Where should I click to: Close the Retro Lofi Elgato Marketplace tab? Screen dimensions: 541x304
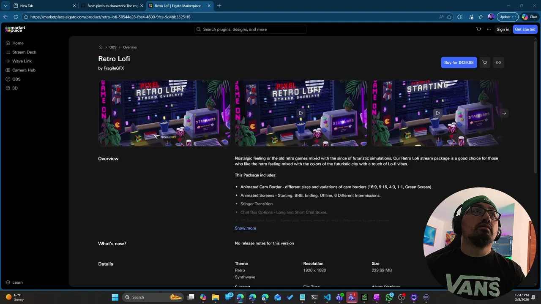click(x=209, y=6)
